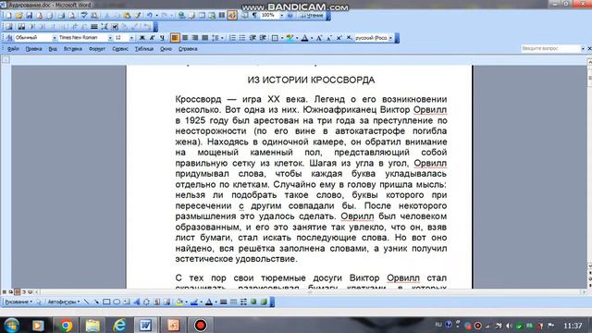Open line spacing dropdown
Viewport: 592px width, 333px height.
click(222, 38)
